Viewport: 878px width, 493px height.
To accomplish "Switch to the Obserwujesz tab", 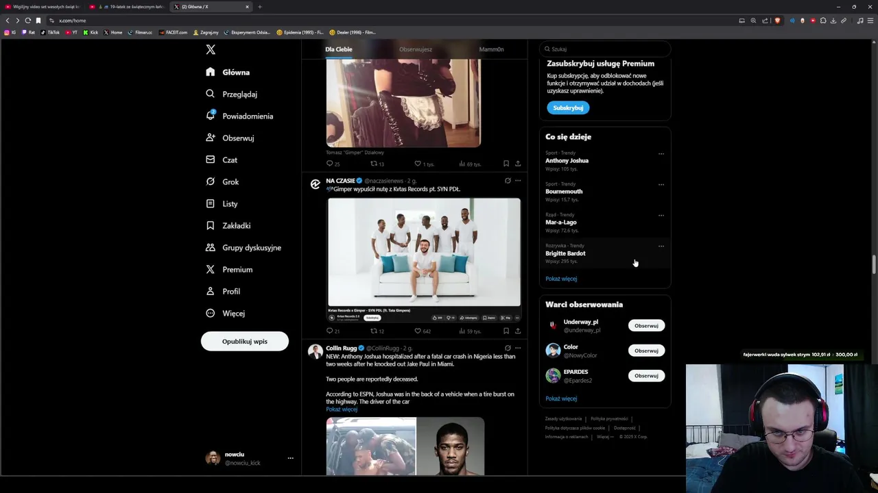I will (416, 49).
